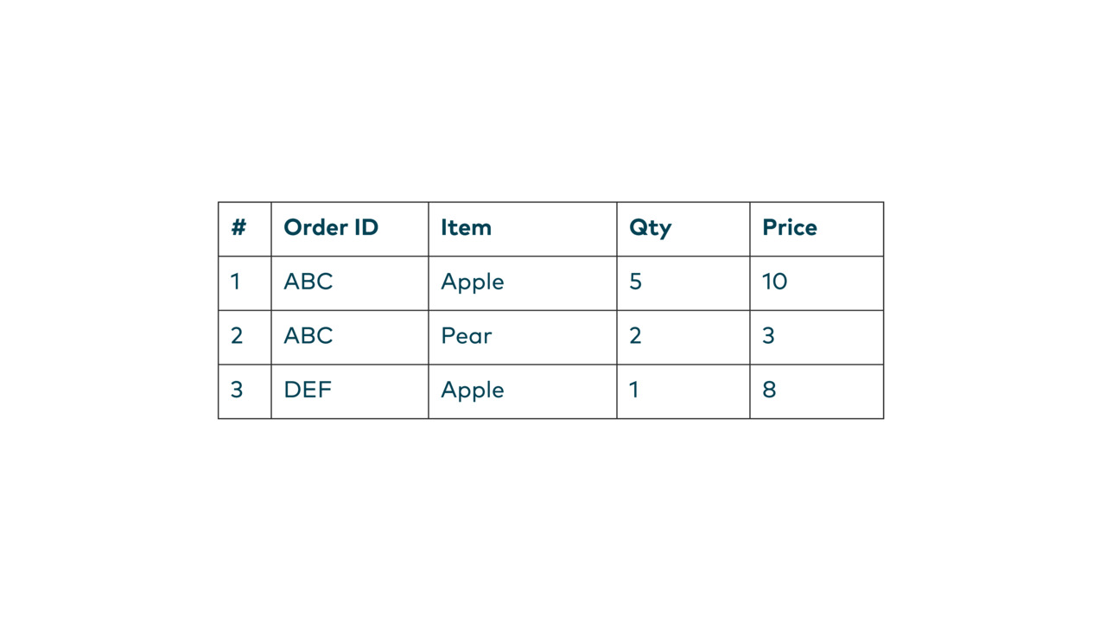Screen dimensions: 1106x622
Task: Click the "Price" column header
Action: pos(816,229)
